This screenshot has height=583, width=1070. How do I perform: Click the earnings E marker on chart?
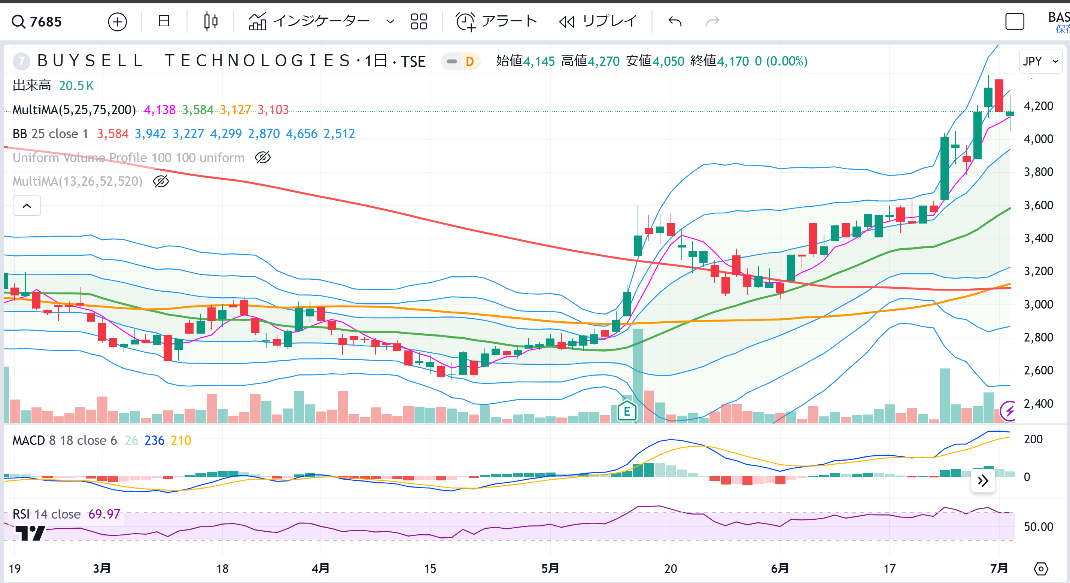tap(627, 412)
